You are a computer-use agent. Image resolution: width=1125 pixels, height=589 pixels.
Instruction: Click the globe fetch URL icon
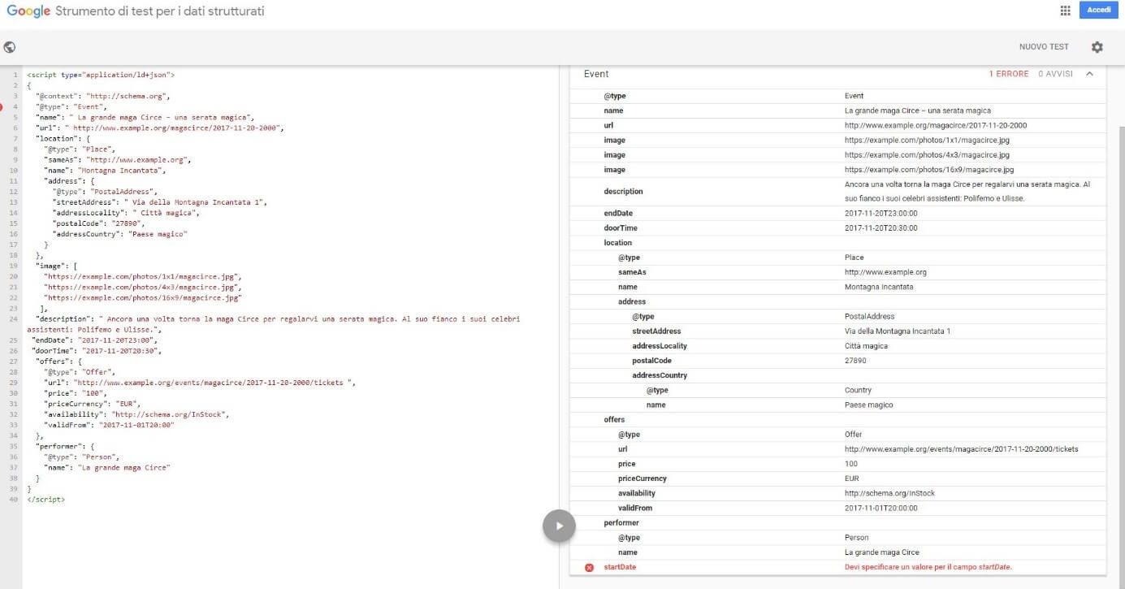[x=10, y=47]
